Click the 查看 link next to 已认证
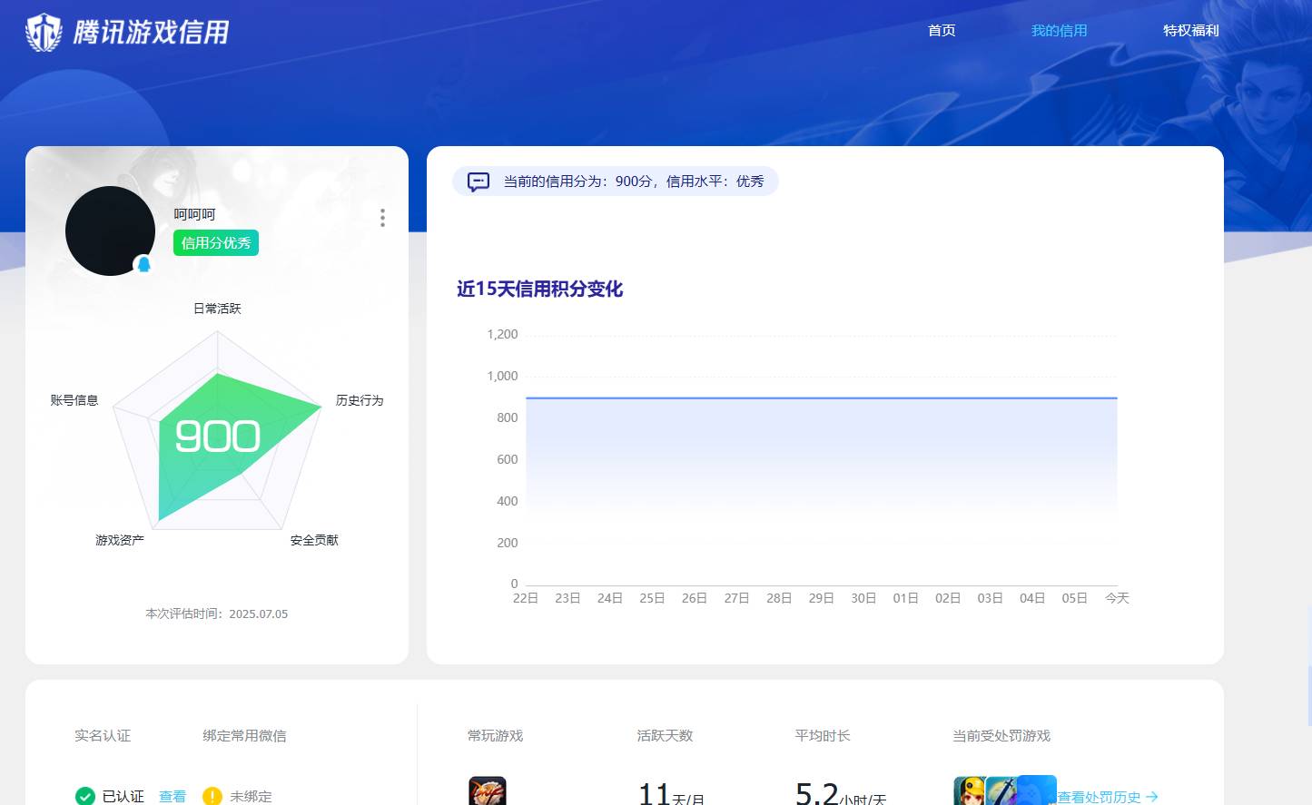The image size is (1312, 805). point(173,796)
